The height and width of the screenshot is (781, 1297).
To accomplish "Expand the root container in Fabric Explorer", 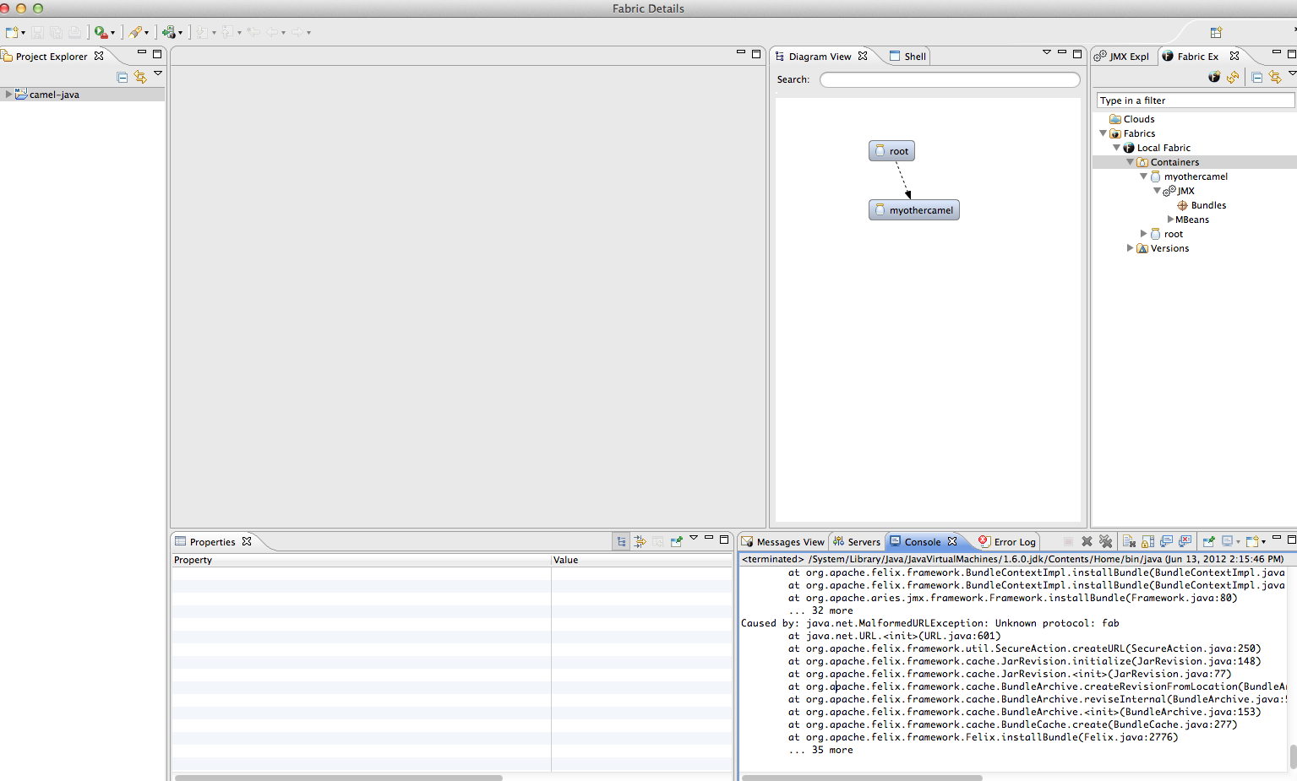I will point(1143,234).
